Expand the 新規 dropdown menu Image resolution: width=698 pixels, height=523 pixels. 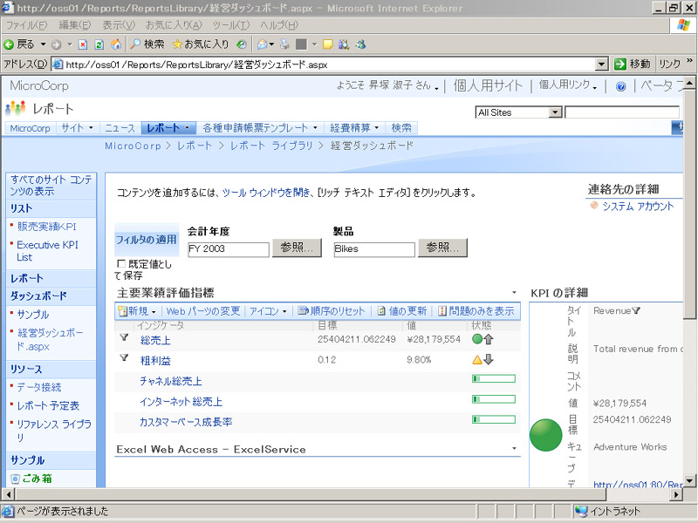(154, 311)
